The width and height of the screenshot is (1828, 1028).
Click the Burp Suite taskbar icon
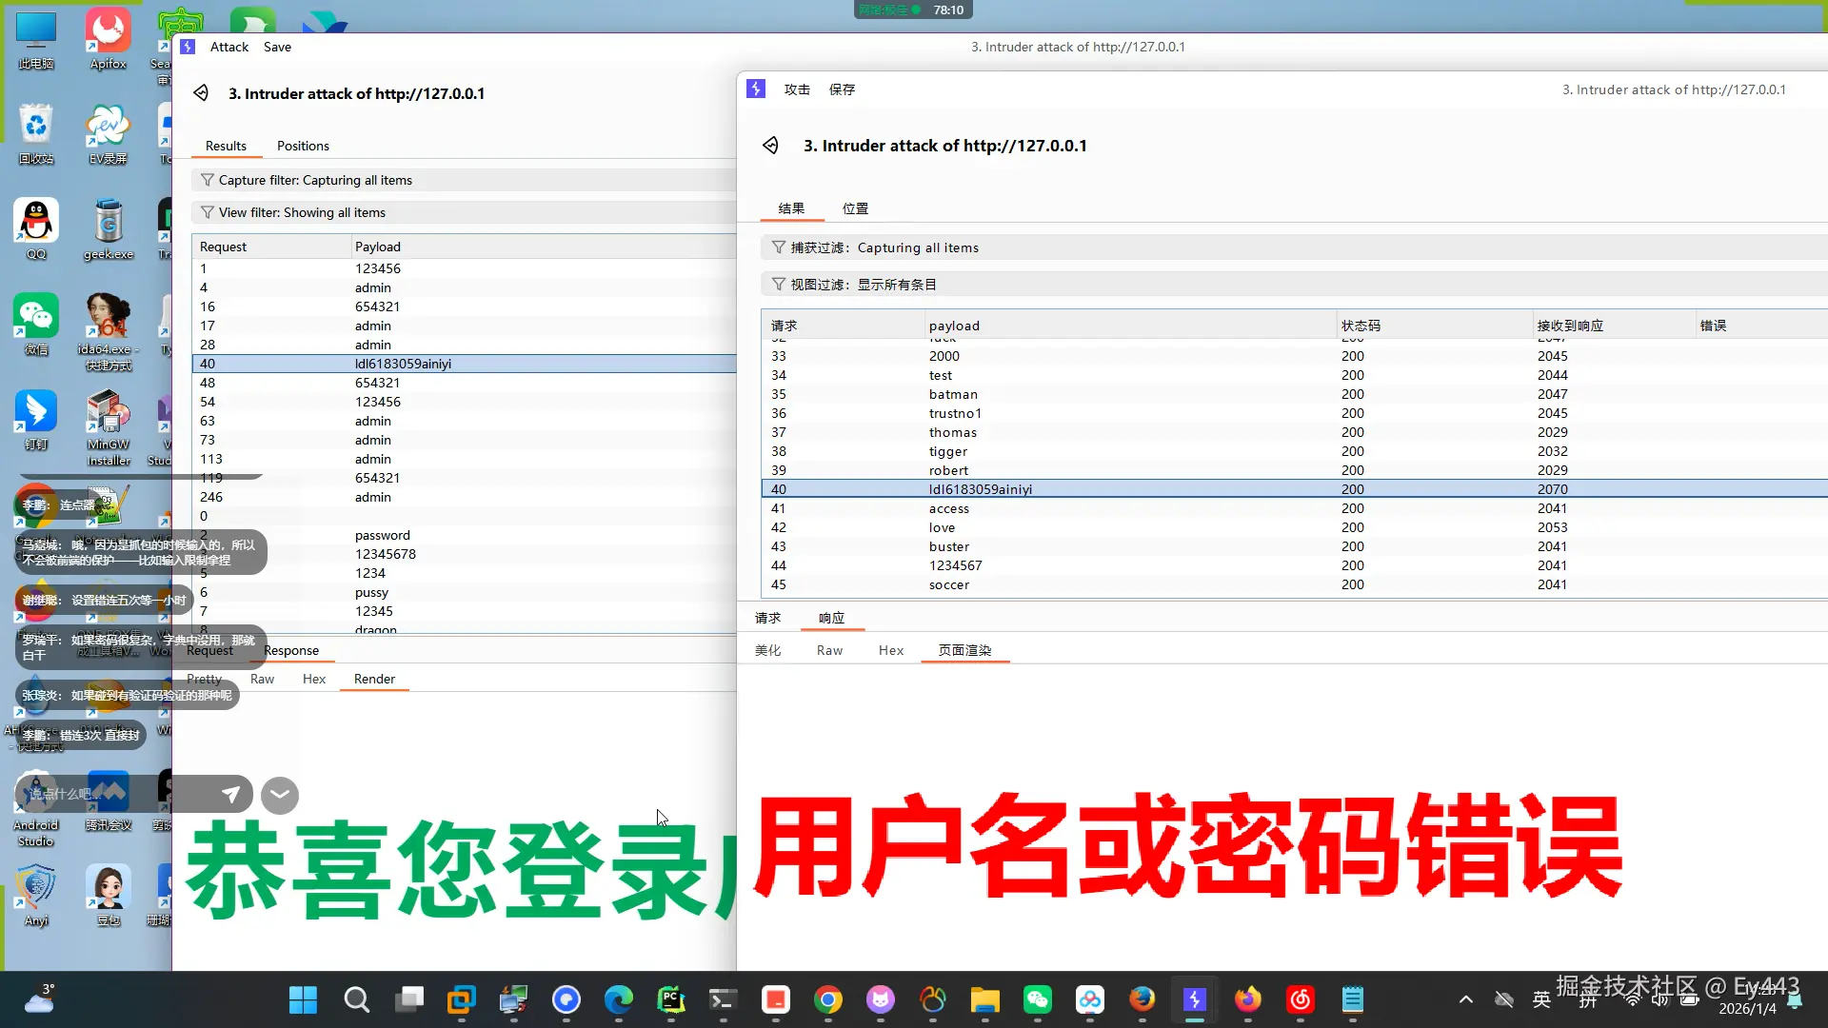tap(1194, 999)
